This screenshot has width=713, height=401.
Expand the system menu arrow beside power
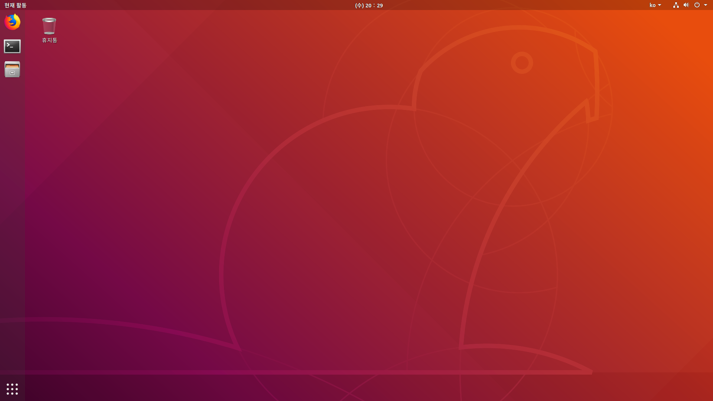tap(706, 5)
